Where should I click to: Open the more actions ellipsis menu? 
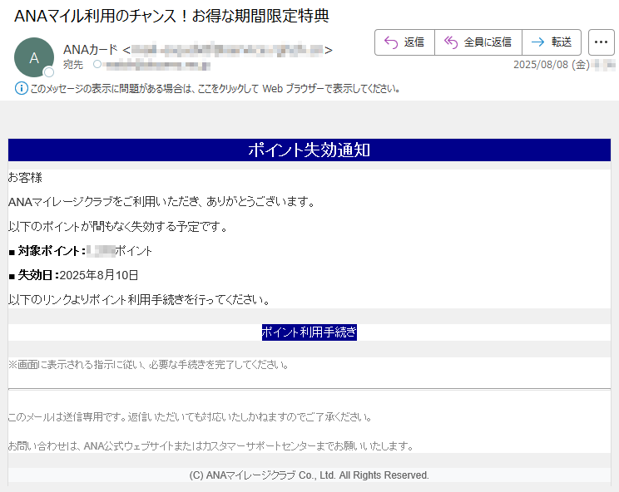[x=601, y=42]
